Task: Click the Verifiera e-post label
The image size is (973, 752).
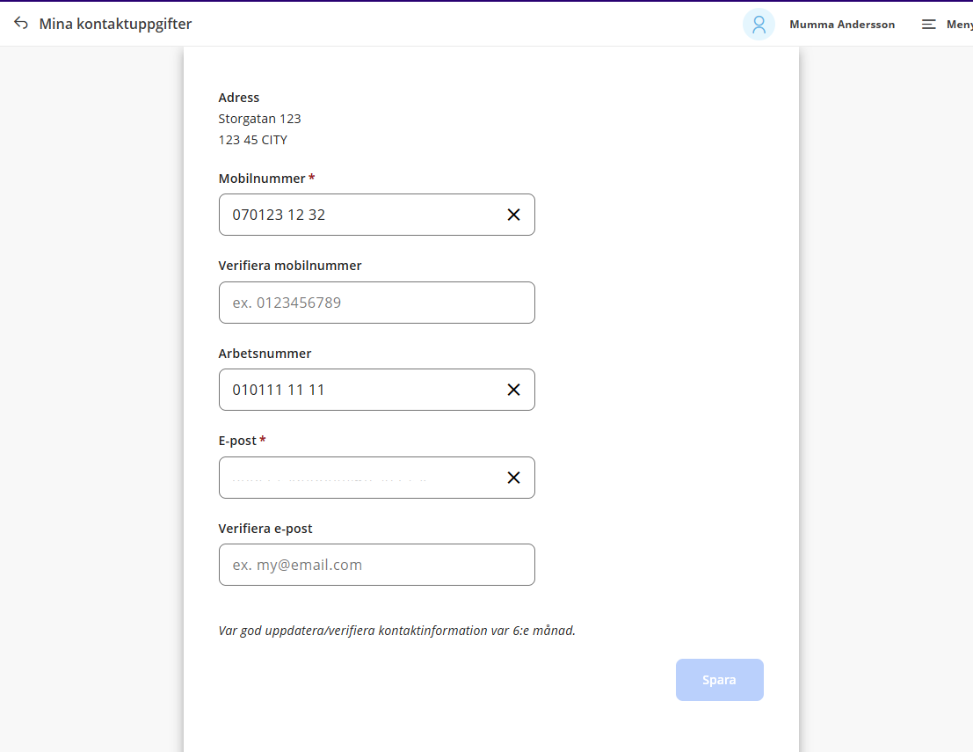Action: (265, 529)
